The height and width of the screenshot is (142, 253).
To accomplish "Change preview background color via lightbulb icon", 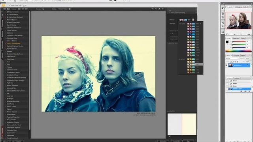I will point(163,9).
